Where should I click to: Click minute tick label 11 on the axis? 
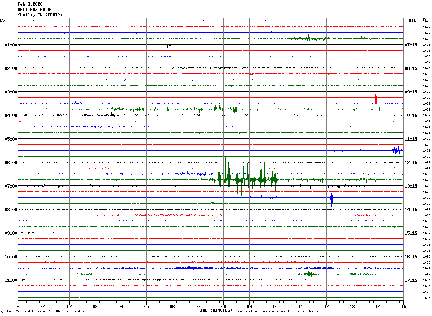[x=301, y=306]
